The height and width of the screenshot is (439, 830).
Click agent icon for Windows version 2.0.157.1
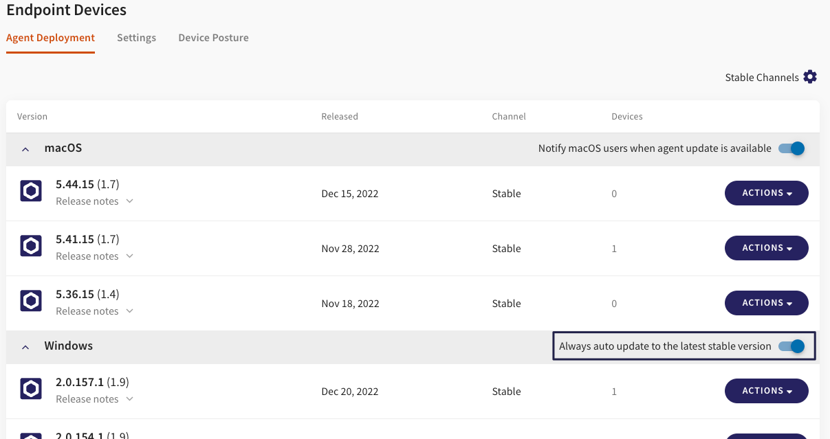[31, 390]
